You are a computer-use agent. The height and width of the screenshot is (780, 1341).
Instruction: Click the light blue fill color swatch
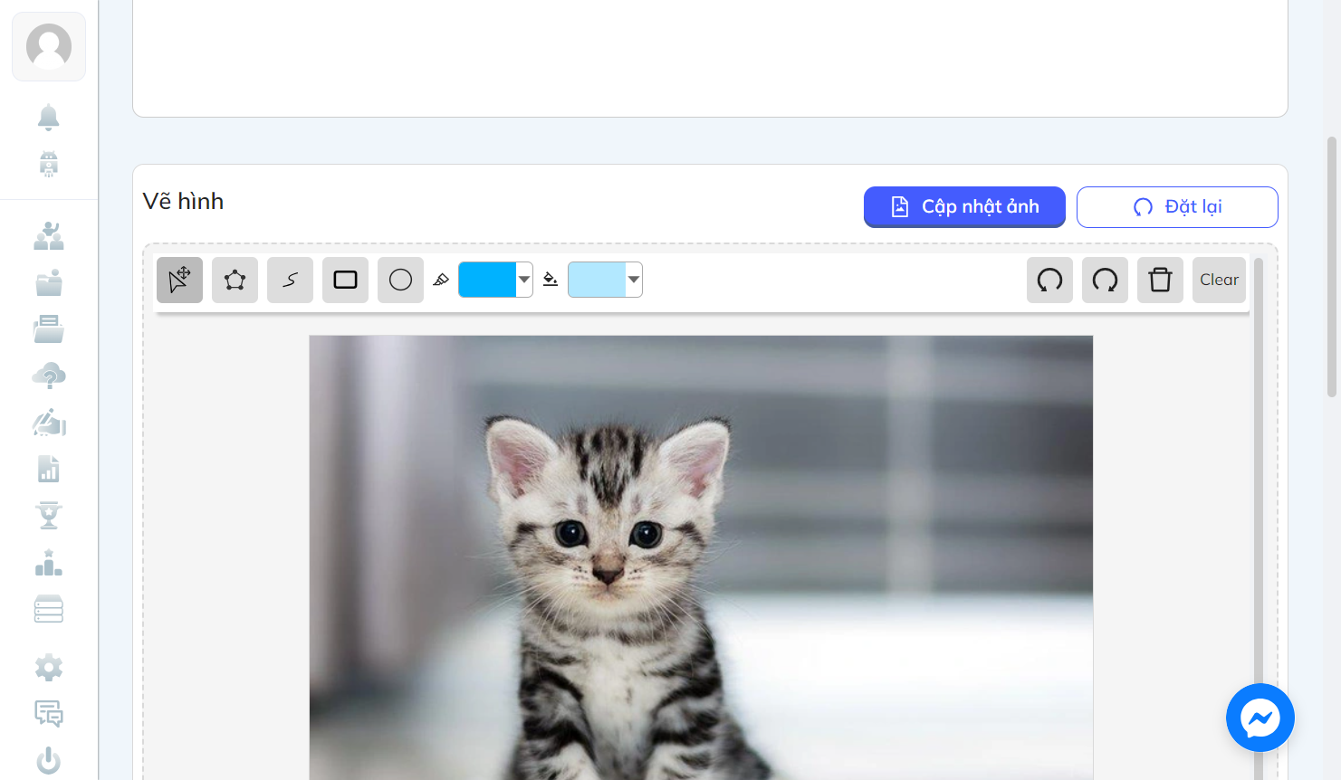tap(597, 280)
